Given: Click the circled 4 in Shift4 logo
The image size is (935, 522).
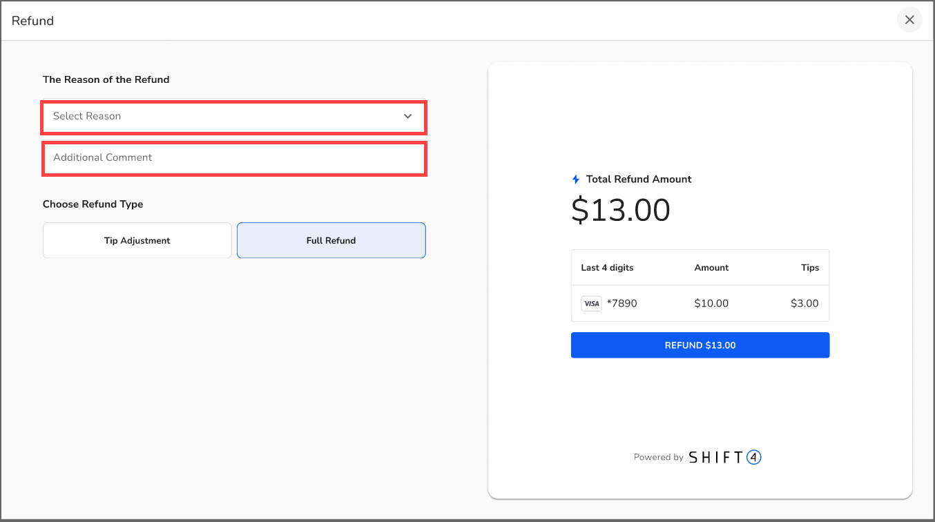Looking at the screenshot, I should (x=754, y=457).
